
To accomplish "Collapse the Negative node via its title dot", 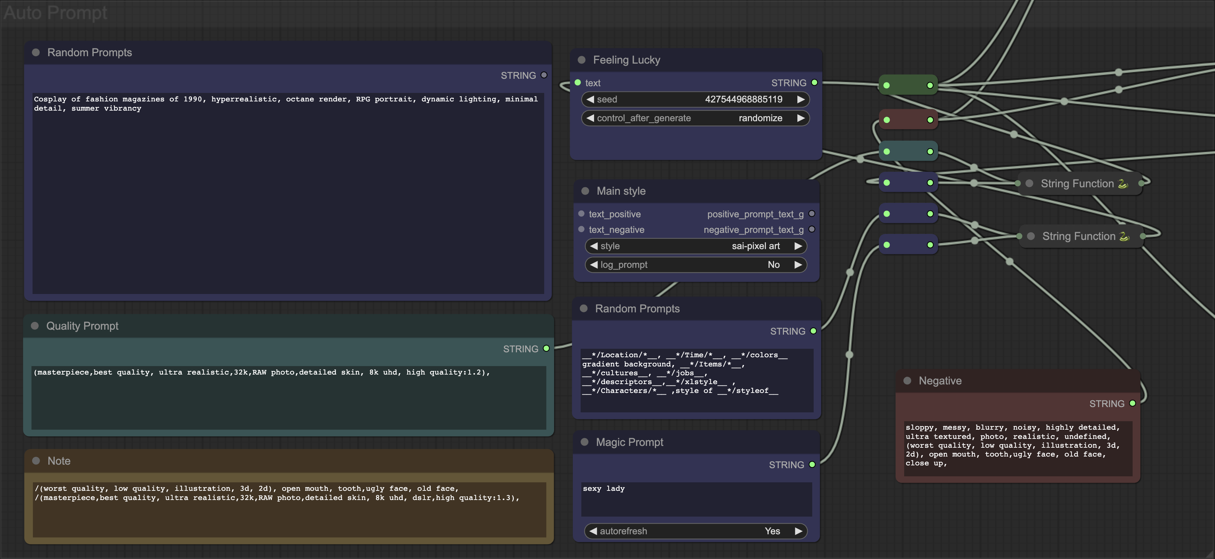I will click(x=907, y=380).
